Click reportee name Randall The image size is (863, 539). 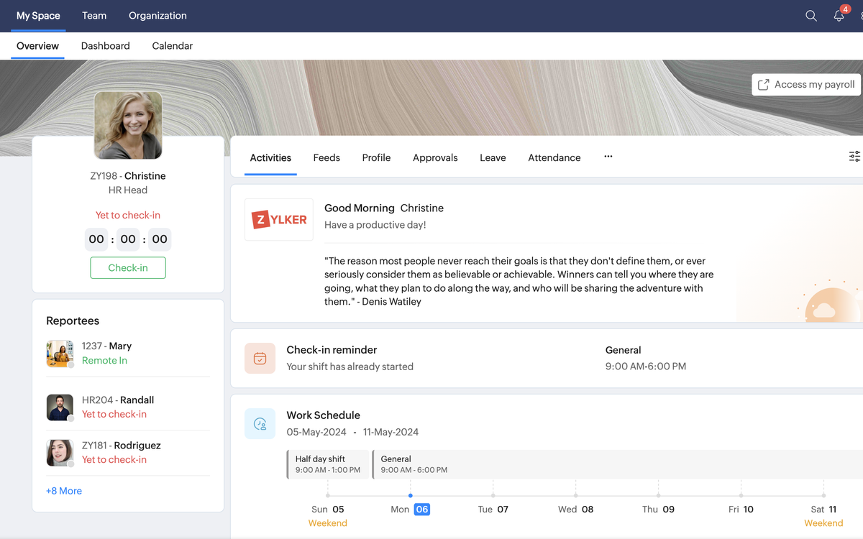point(137,400)
